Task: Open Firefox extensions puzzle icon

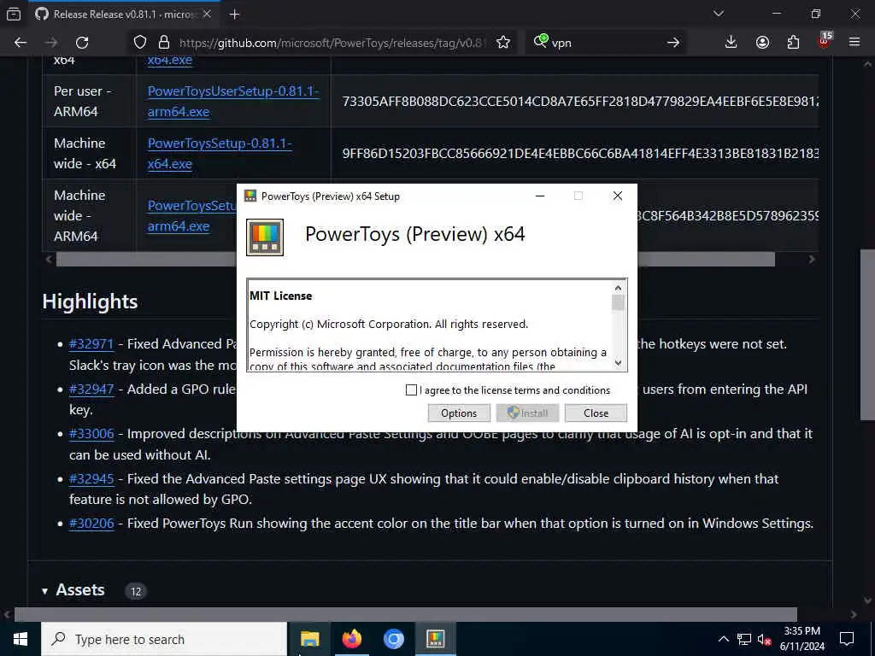Action: pyautogui.click(x=793, y=43)
